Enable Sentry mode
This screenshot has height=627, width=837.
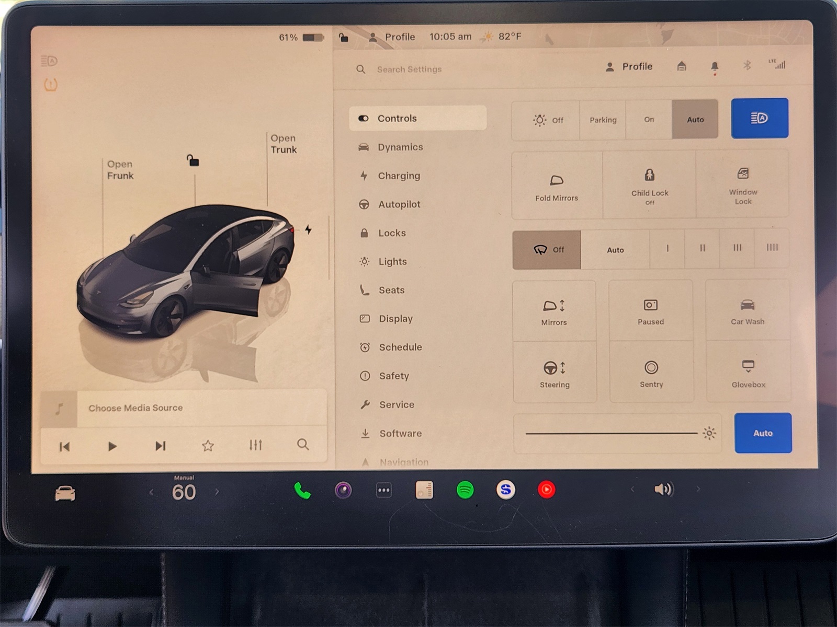(651, 373)
